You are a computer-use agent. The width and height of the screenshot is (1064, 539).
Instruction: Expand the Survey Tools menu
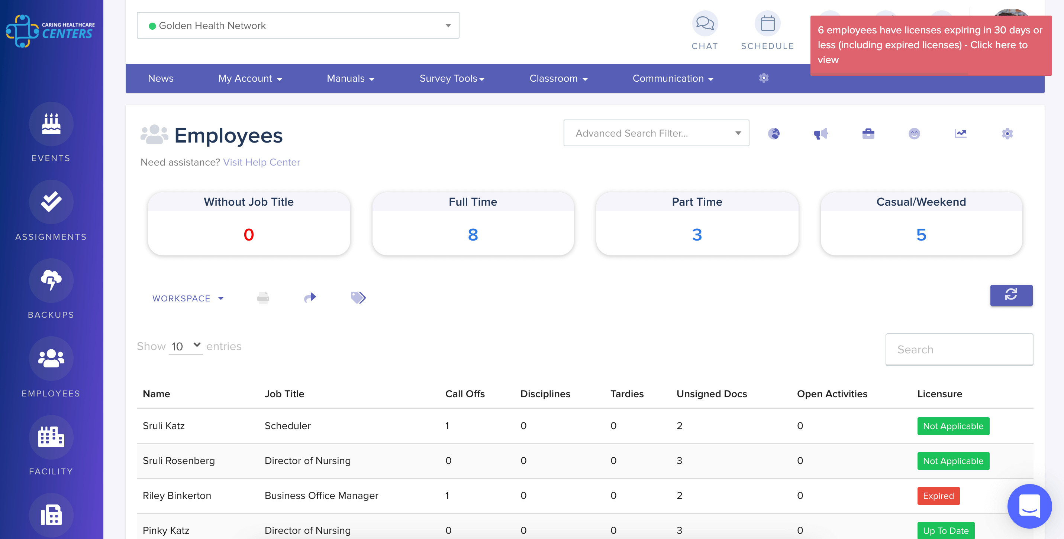(452, 78)
